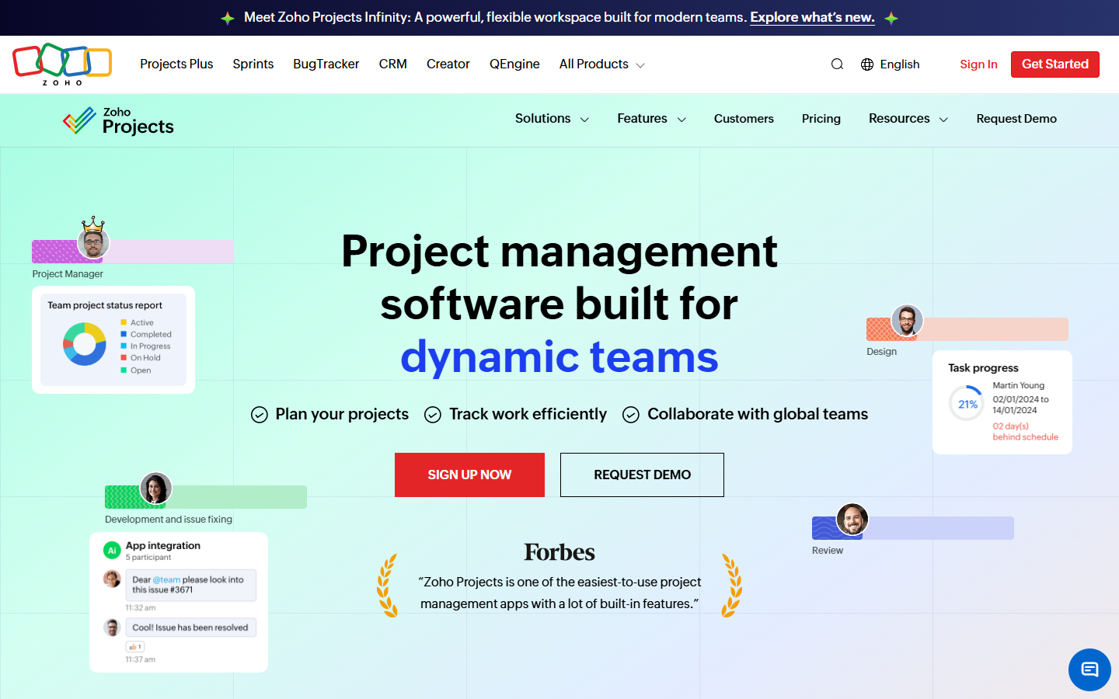Click the SIGN UP NOW button
Screen dimensions: 1119x699
pyautogui.click(x=469, y=475)
